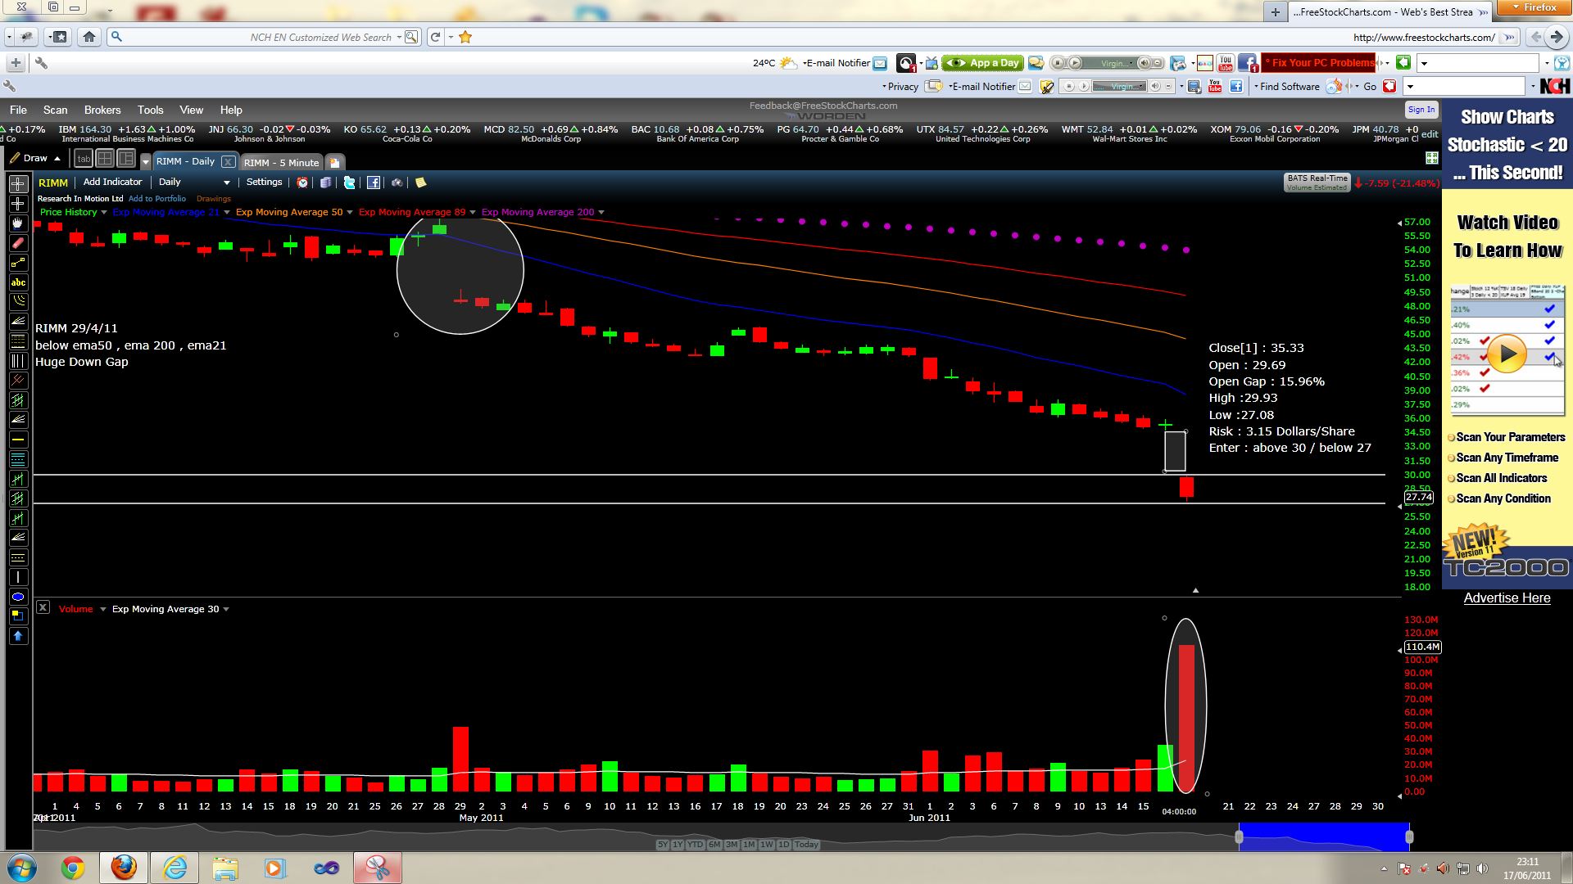Open Exp Moving Average 200 dropdown arrow
Screen dimensions: 1573x884
coord(601,213)
